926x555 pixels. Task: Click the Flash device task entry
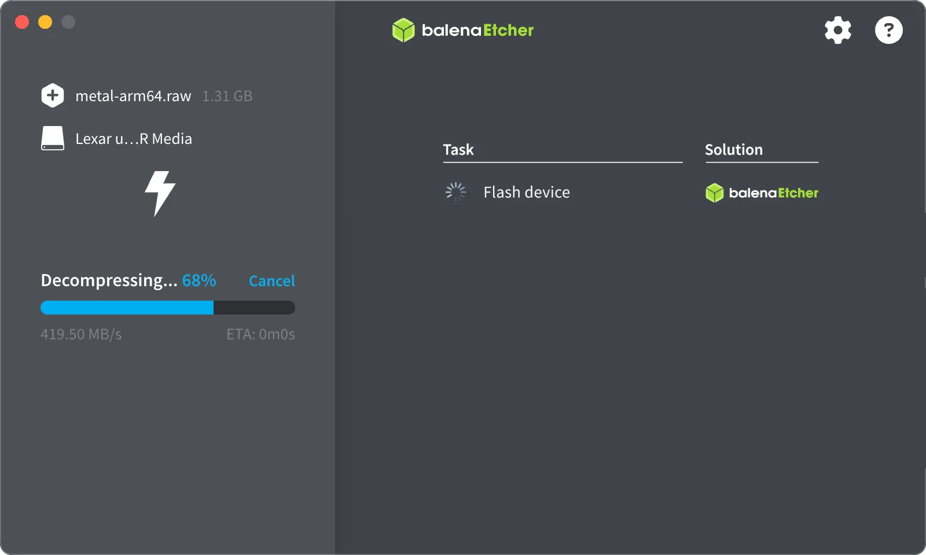[526, 192]
